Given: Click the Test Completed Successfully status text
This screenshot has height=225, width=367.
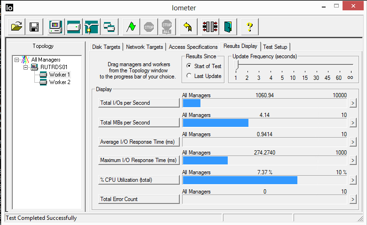Looking at the screenshot, I should [41, 218].
